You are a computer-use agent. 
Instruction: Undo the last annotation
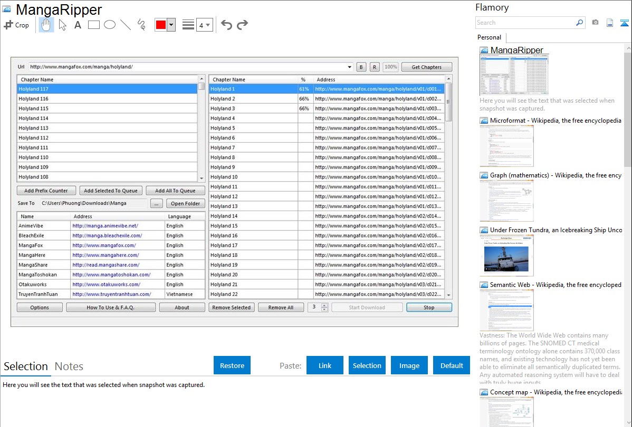coord(226,25)
